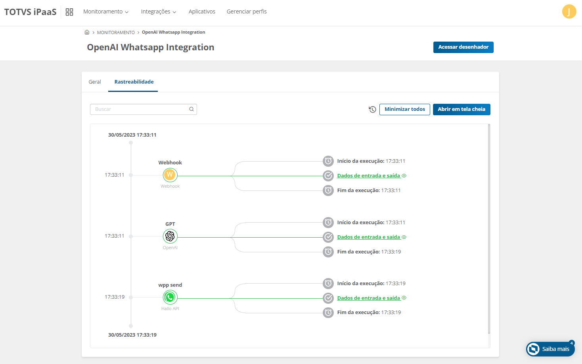Toggle eye icon for wpp send data
The height and width of the screenshot is (364, 582).
404,298
